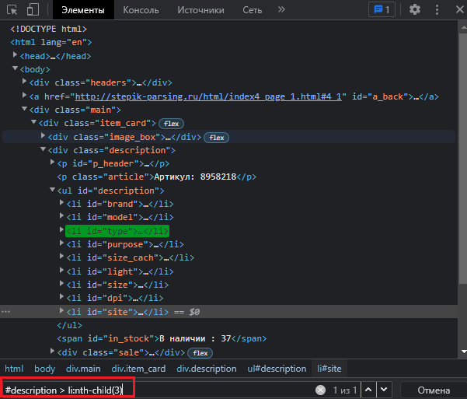The image size is (467, 399).
Task: Select div.item_card in the breadcrumb
Action: [x=138, y=369]
